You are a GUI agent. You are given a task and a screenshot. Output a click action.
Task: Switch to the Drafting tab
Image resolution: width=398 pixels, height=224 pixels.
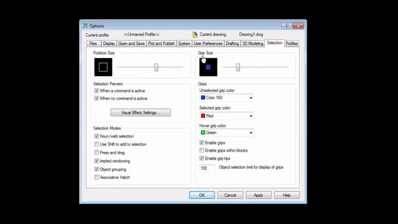[x=232, y=44]
